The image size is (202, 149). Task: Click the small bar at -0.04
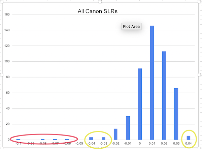(x=91, y=138)
